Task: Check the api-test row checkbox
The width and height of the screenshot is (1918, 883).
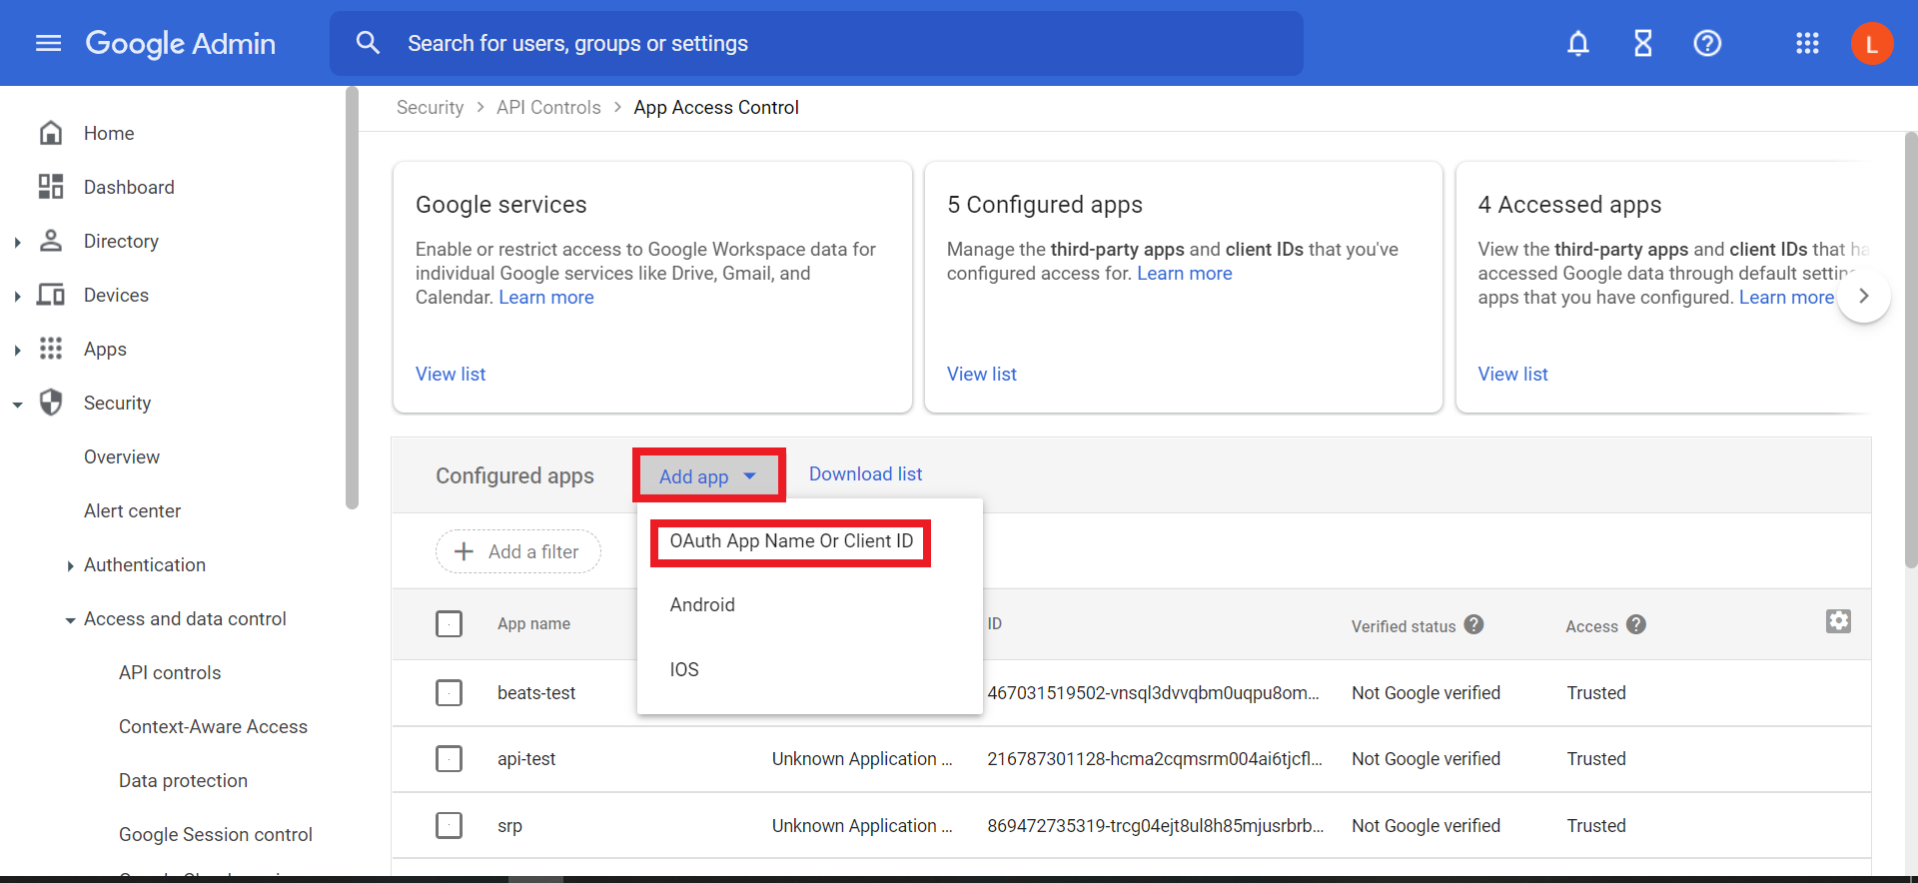Action: tap(450, 759)
